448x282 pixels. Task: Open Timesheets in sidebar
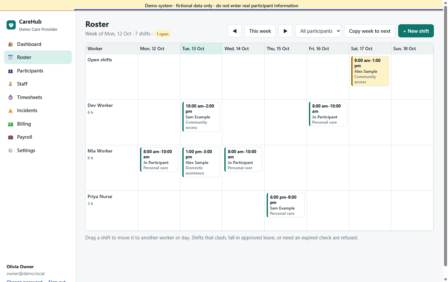(38, 97)
